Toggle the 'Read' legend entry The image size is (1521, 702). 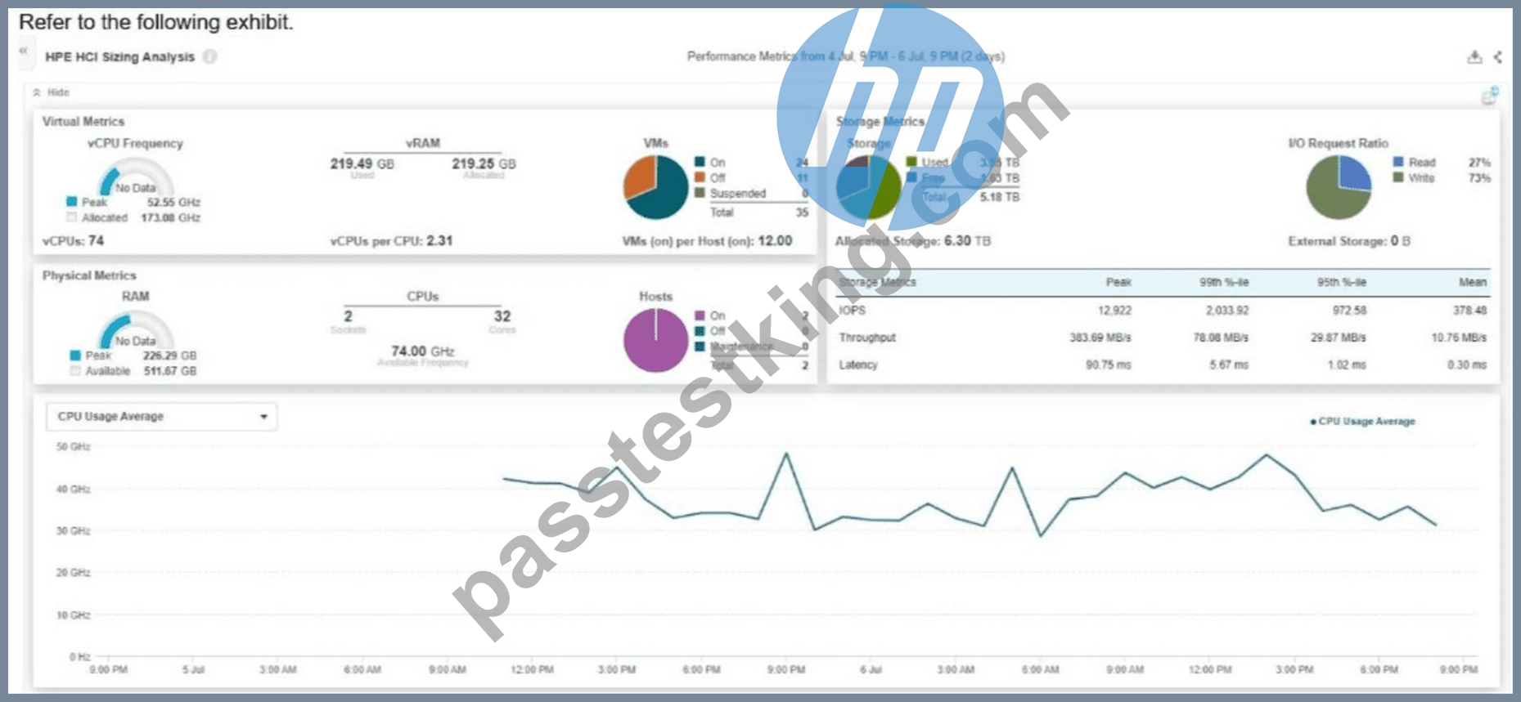(1415, 162)
